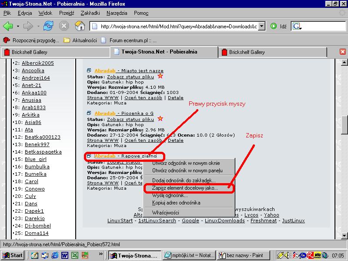The width and height of the screenshot is (348, 261).
Task: Open Detale for Miasto jest nasze
Action: (x=176, y=98)
